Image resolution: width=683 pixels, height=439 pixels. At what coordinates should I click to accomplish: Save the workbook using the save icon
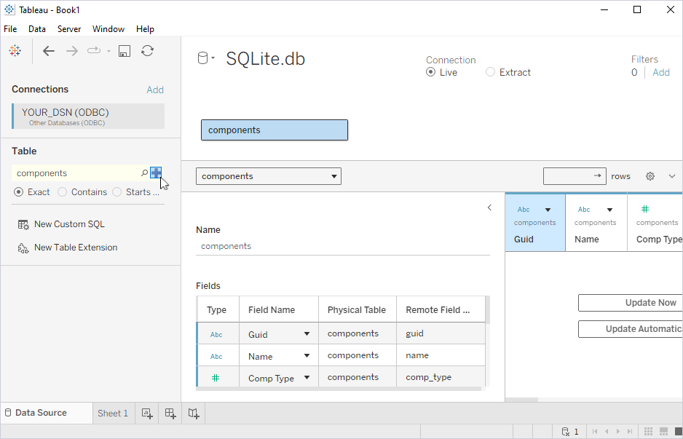(x=124, y=51)
